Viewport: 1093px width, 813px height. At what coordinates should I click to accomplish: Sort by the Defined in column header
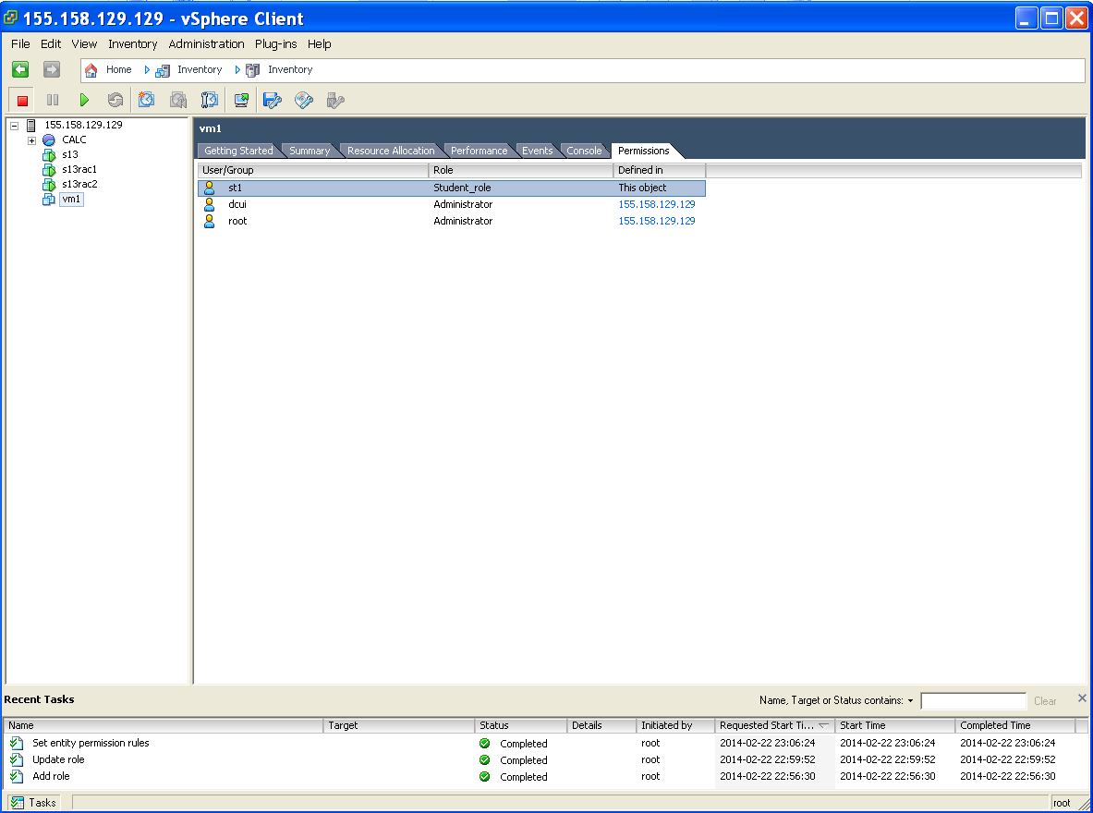tap(660, 170)
